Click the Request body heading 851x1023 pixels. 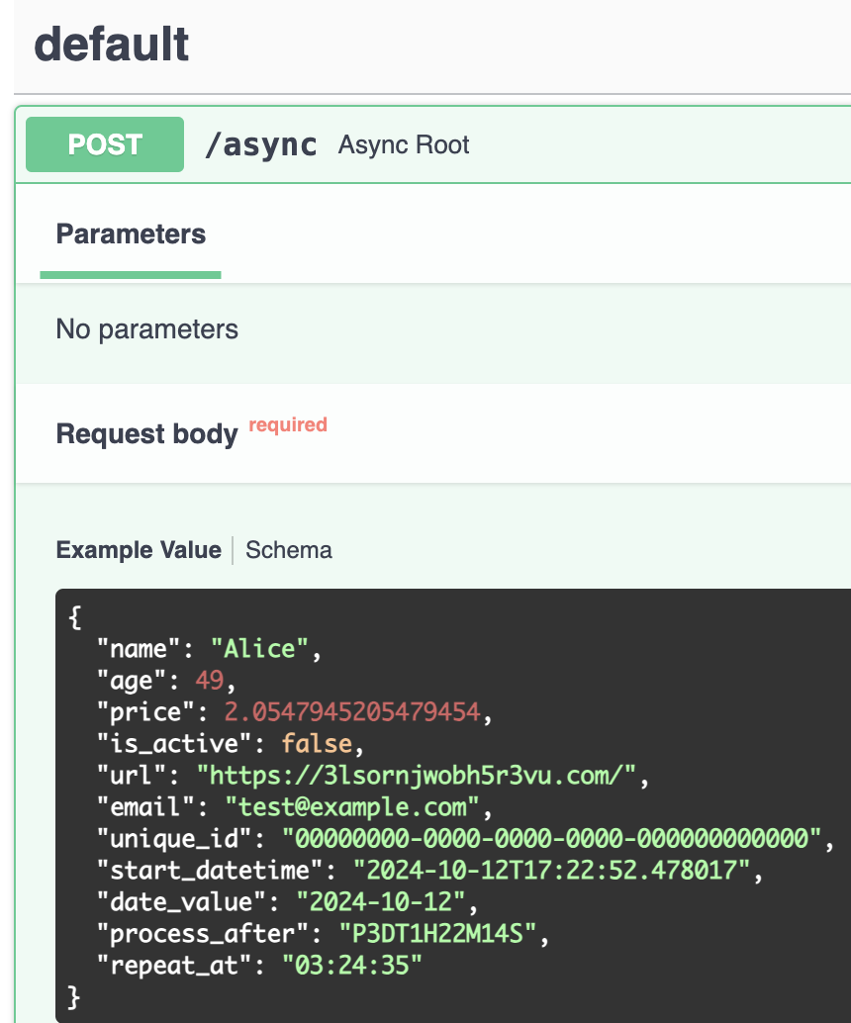(x=146, y=434)
